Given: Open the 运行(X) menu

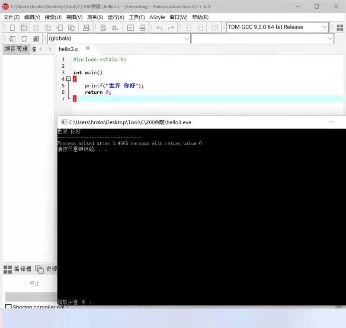Looking at the screenshot, I should coord(115,17).
